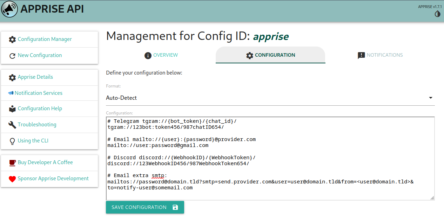444x217 pixels.
Task: Switch to the Overview tab
Action: click(161, 55)
